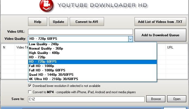Open the Help button
This screenshot has width=189, height=109.
pyautogui.click(x=38, y=22)
